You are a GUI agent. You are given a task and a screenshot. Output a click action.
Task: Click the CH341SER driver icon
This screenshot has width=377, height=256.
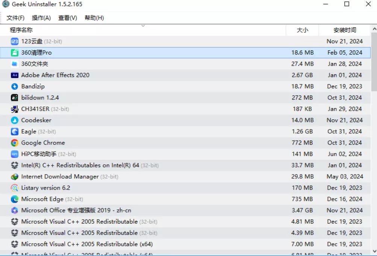14,109
